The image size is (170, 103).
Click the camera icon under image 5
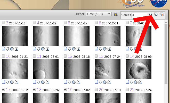coord(78,49)
